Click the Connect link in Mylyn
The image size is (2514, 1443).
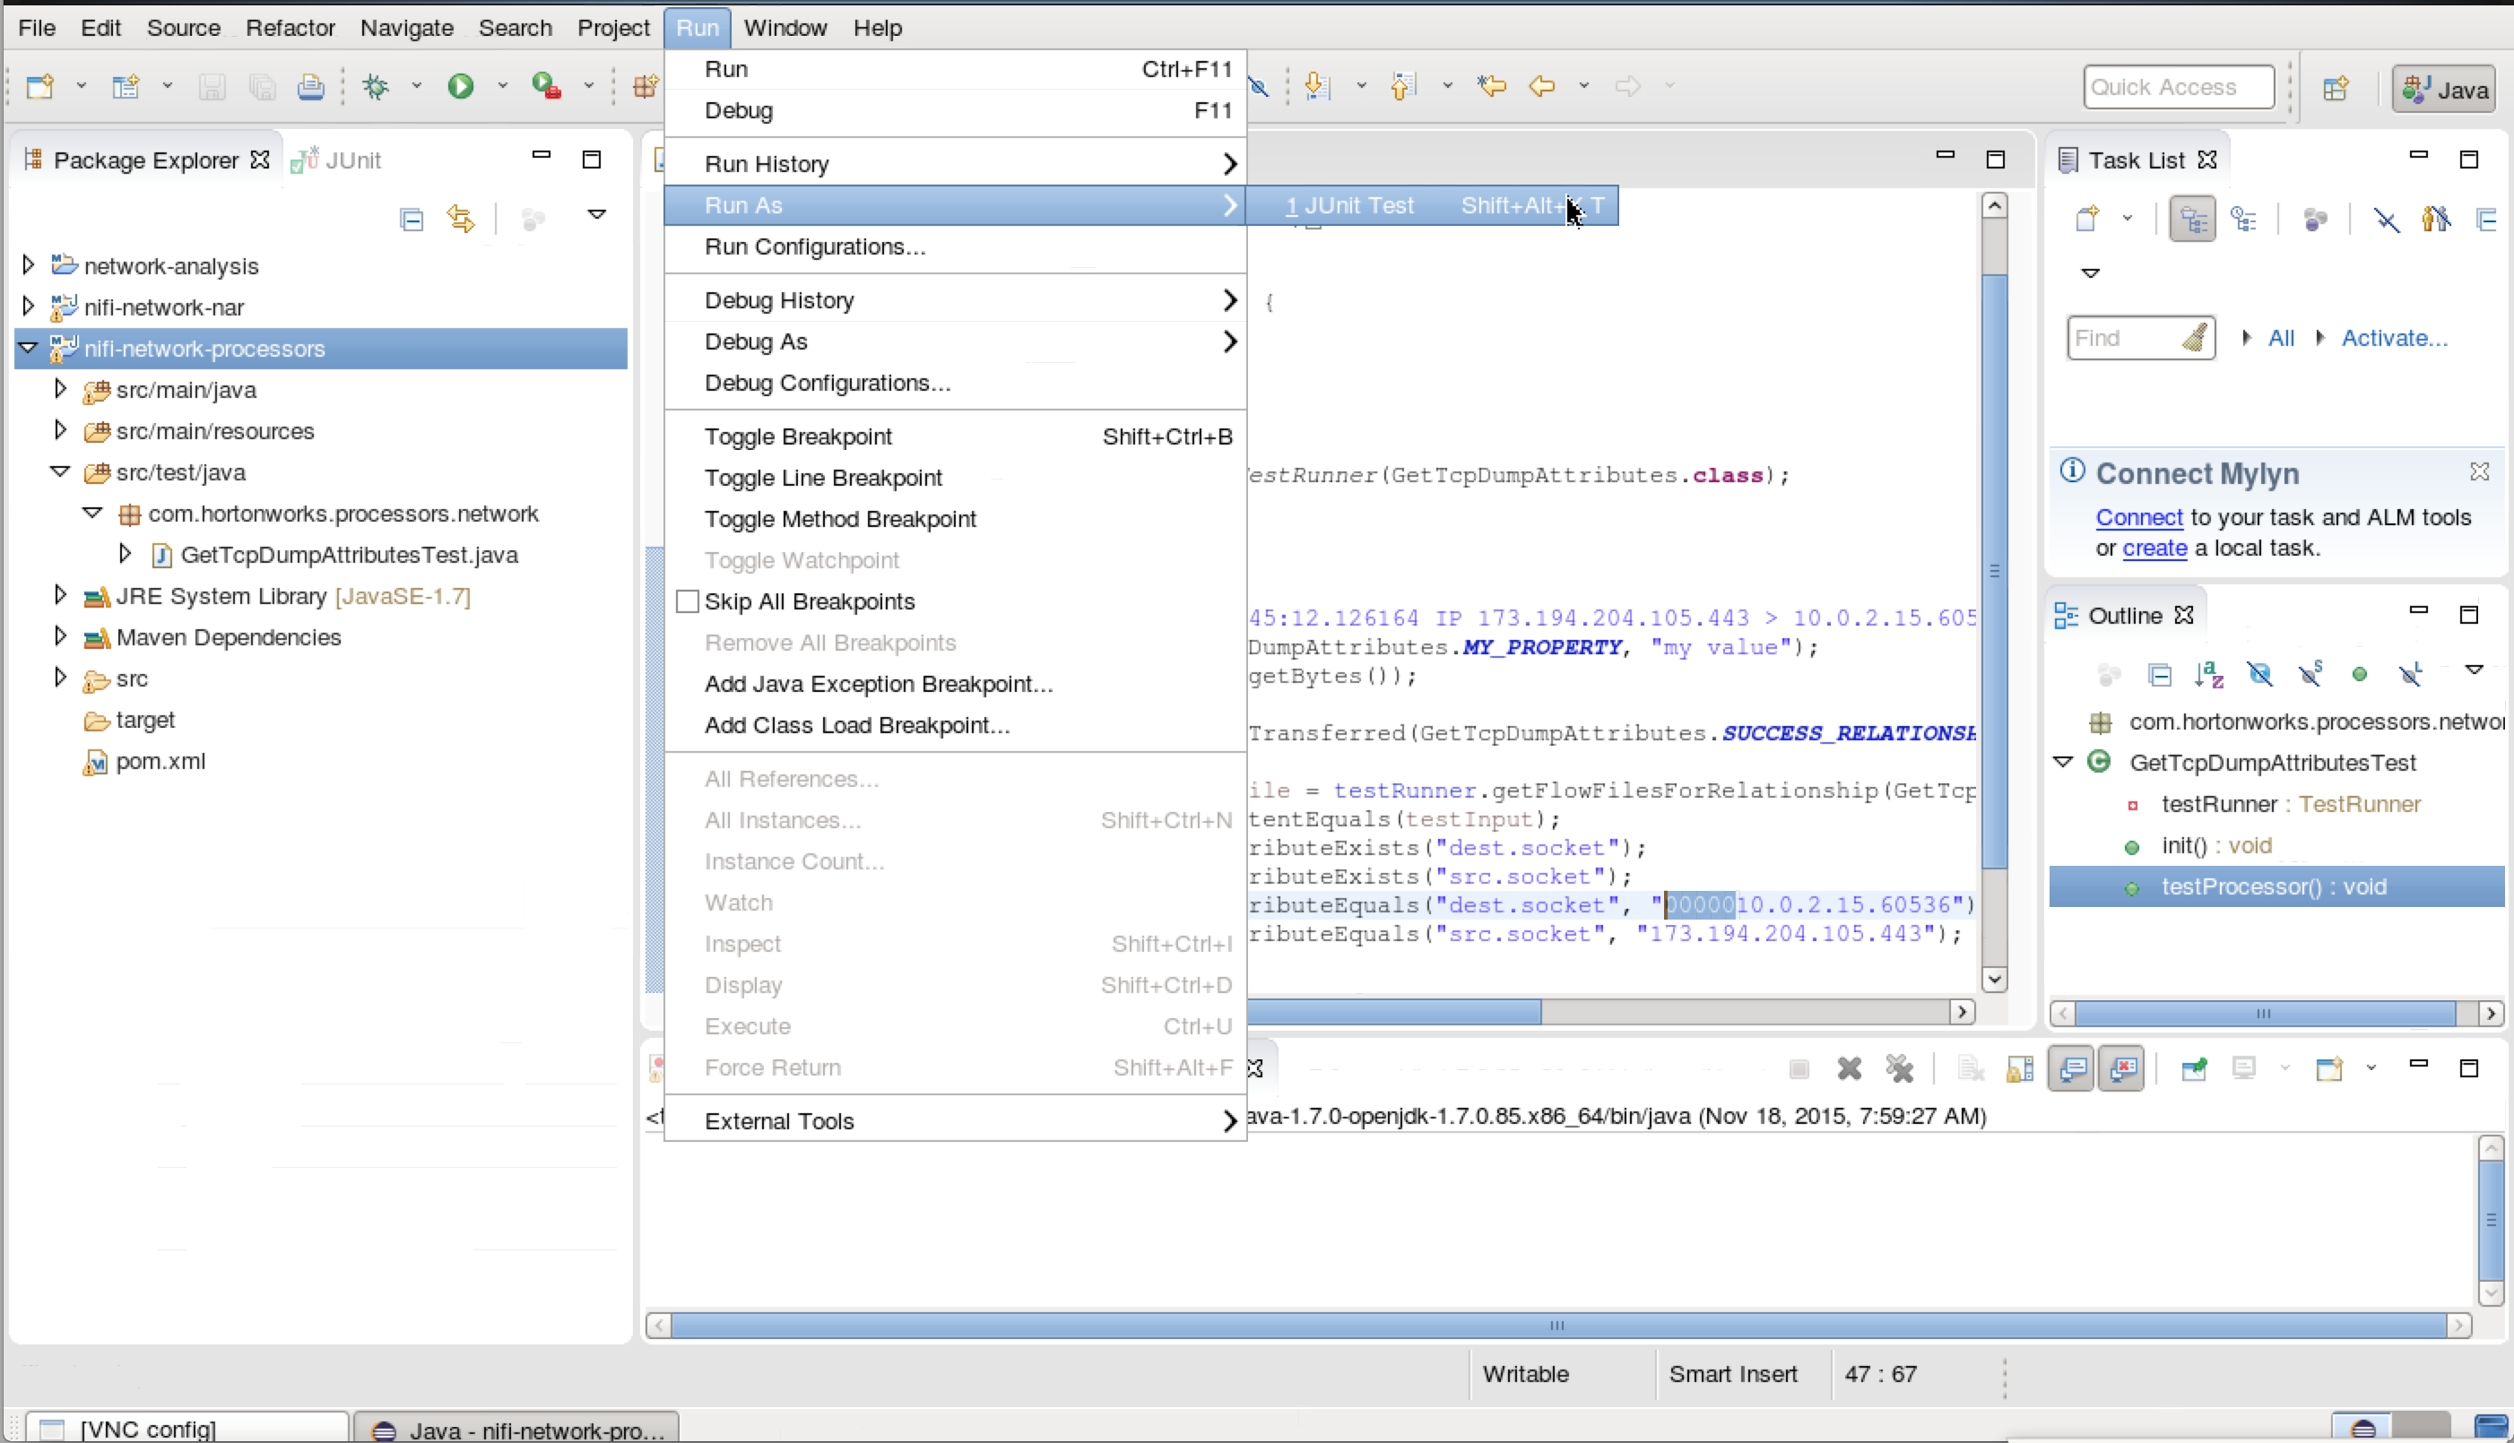(2138, 517)
